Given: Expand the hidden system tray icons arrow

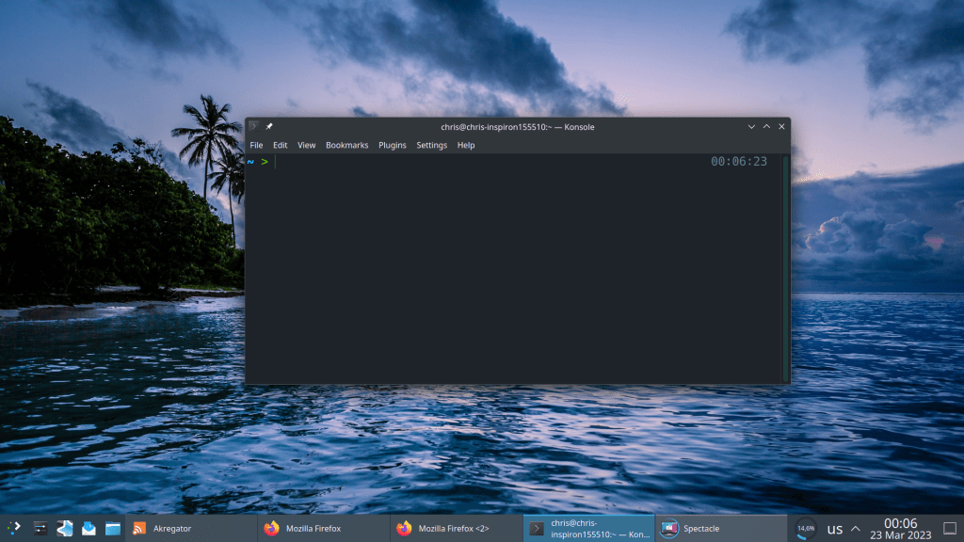Looking at the screenshot, I should [856, 529].
